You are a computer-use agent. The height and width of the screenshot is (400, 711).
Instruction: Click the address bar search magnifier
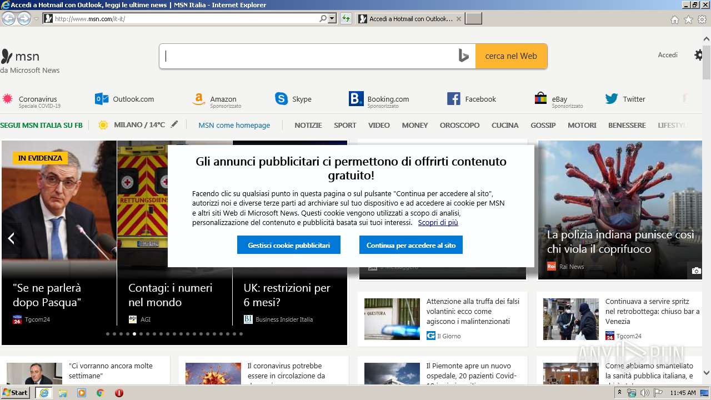[x=323, y=18]
